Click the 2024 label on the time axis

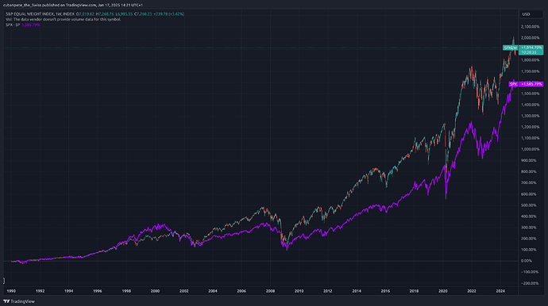[500, 291]
